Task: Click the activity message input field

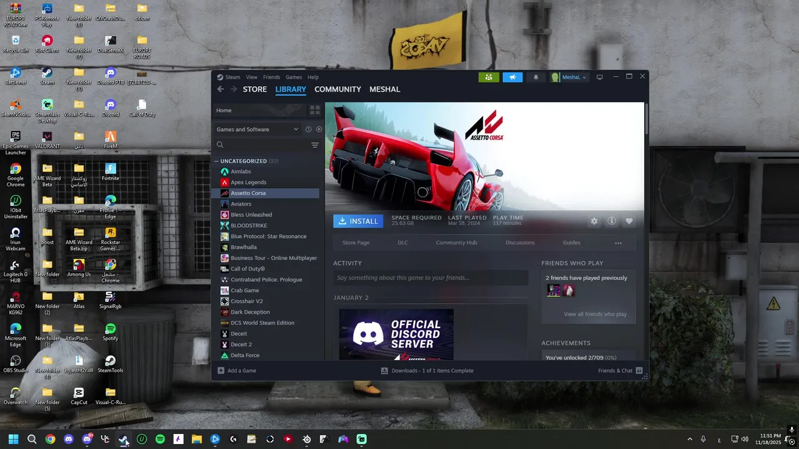Action: (x=431, y=278)
